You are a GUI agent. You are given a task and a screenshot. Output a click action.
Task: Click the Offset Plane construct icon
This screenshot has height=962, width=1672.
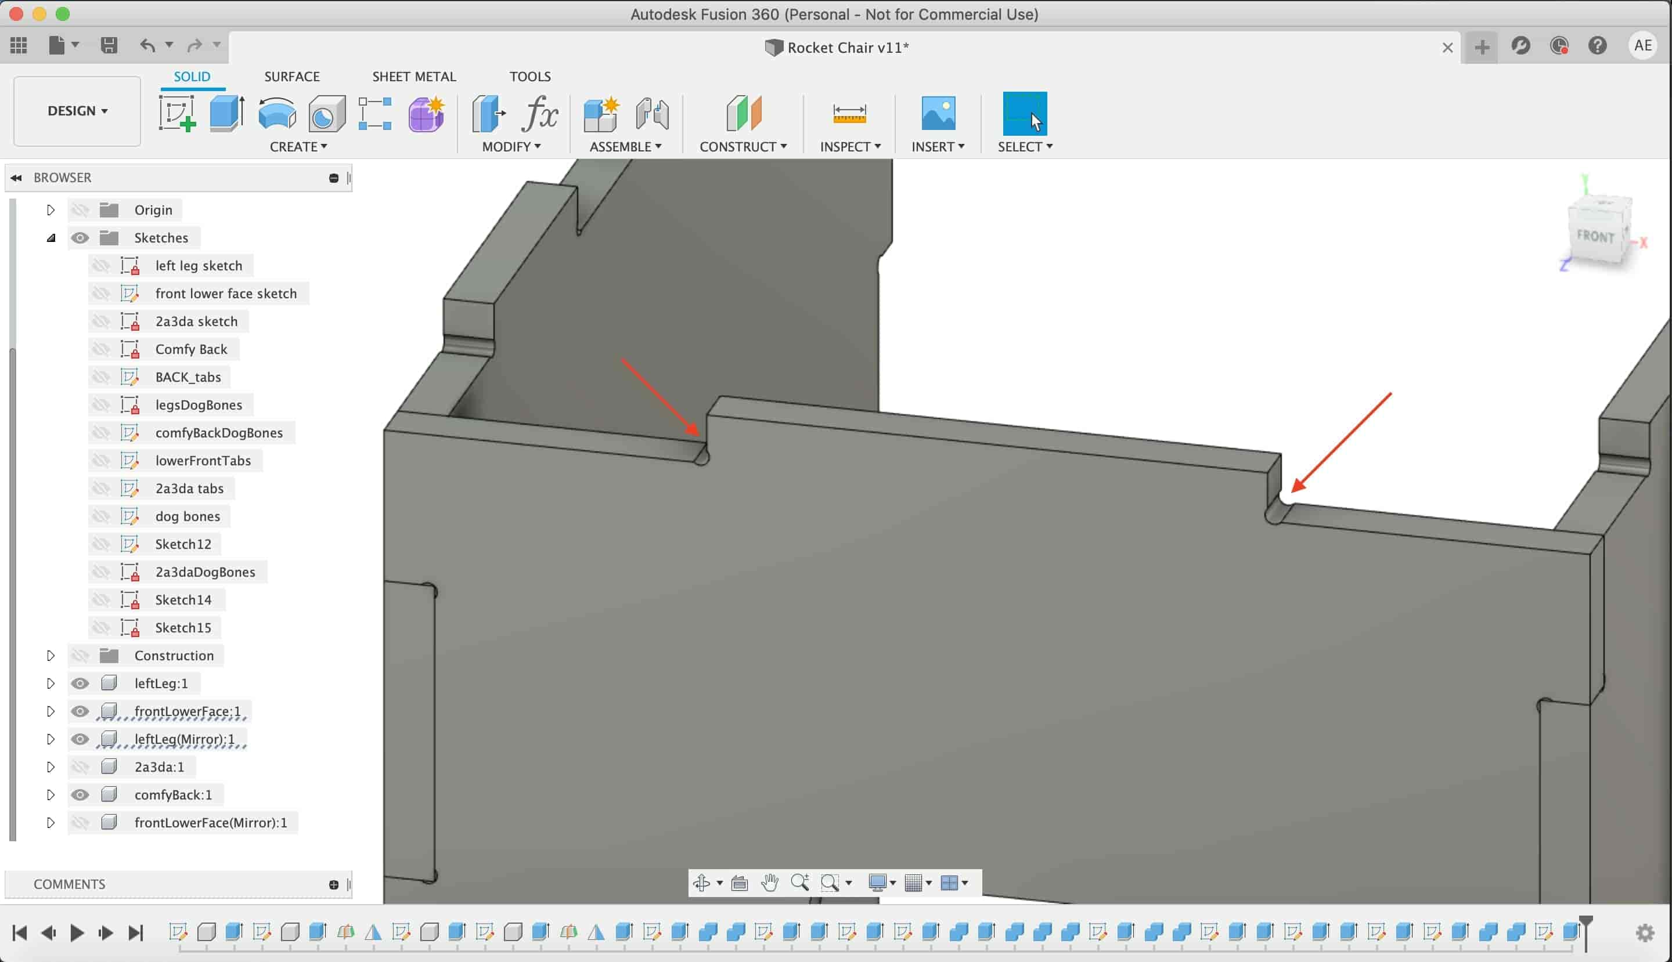[744, 113]
